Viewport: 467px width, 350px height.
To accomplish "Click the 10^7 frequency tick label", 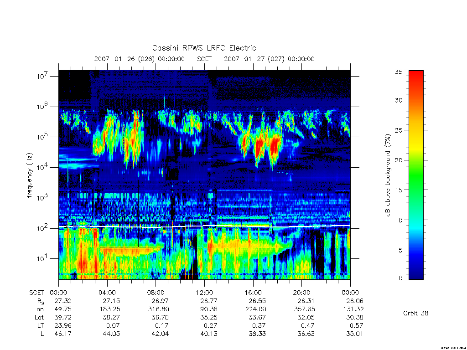I will tap(42, 76).
